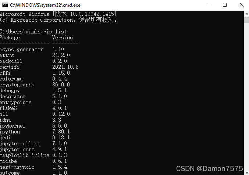The width and height of the screenshot is (249, 175).
Task: Click version '1.15.0' of cffi
Action: 61,73
